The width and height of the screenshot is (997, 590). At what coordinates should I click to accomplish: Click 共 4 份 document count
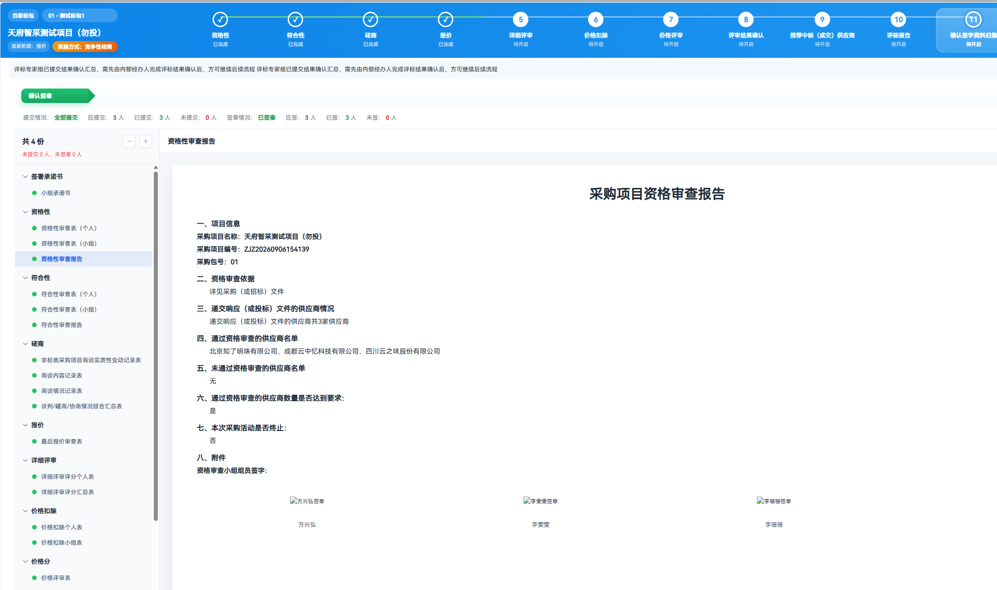coord(33,141)
